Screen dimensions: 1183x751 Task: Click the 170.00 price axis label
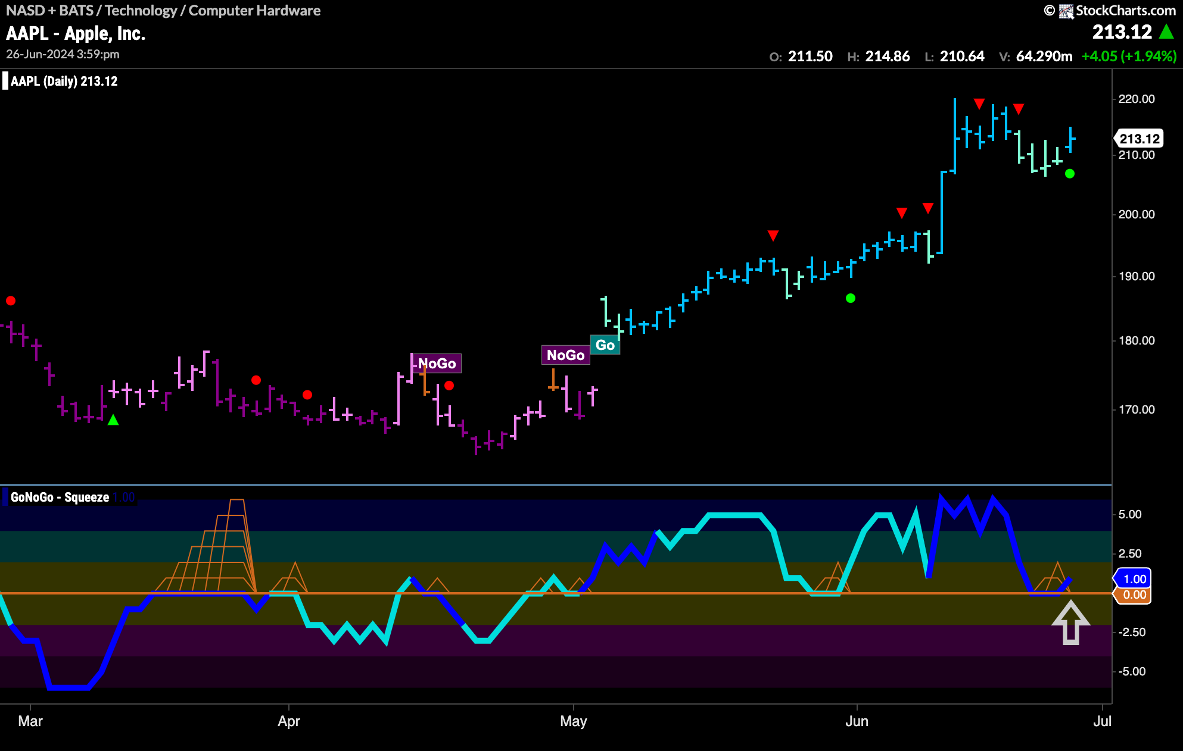(x=1137, y=409)
